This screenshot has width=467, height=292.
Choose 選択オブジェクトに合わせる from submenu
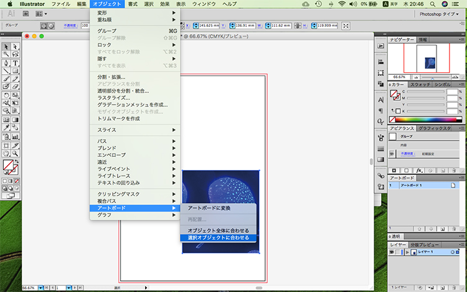[x=218, y=237]
